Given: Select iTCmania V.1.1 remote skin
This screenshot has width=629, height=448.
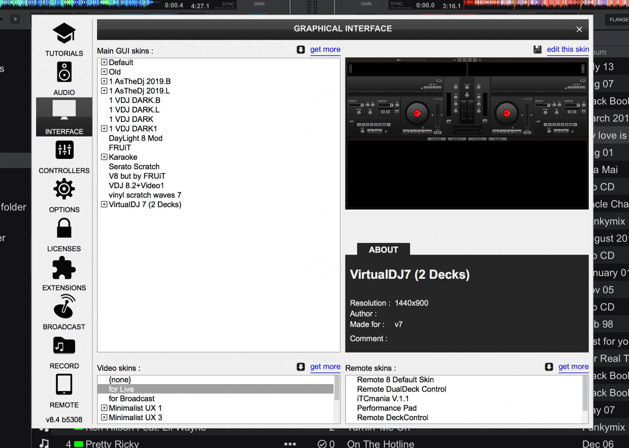Looking at the screenshot, I should tap(383, 399).
